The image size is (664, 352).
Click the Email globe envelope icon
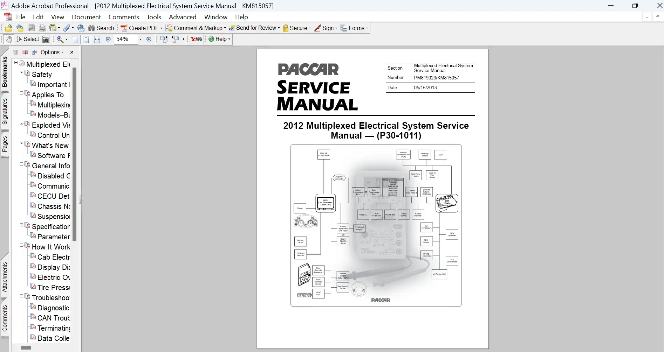[81, 28]
